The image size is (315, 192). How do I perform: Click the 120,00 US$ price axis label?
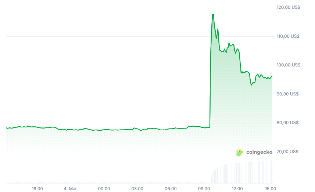tap(288, 7)
